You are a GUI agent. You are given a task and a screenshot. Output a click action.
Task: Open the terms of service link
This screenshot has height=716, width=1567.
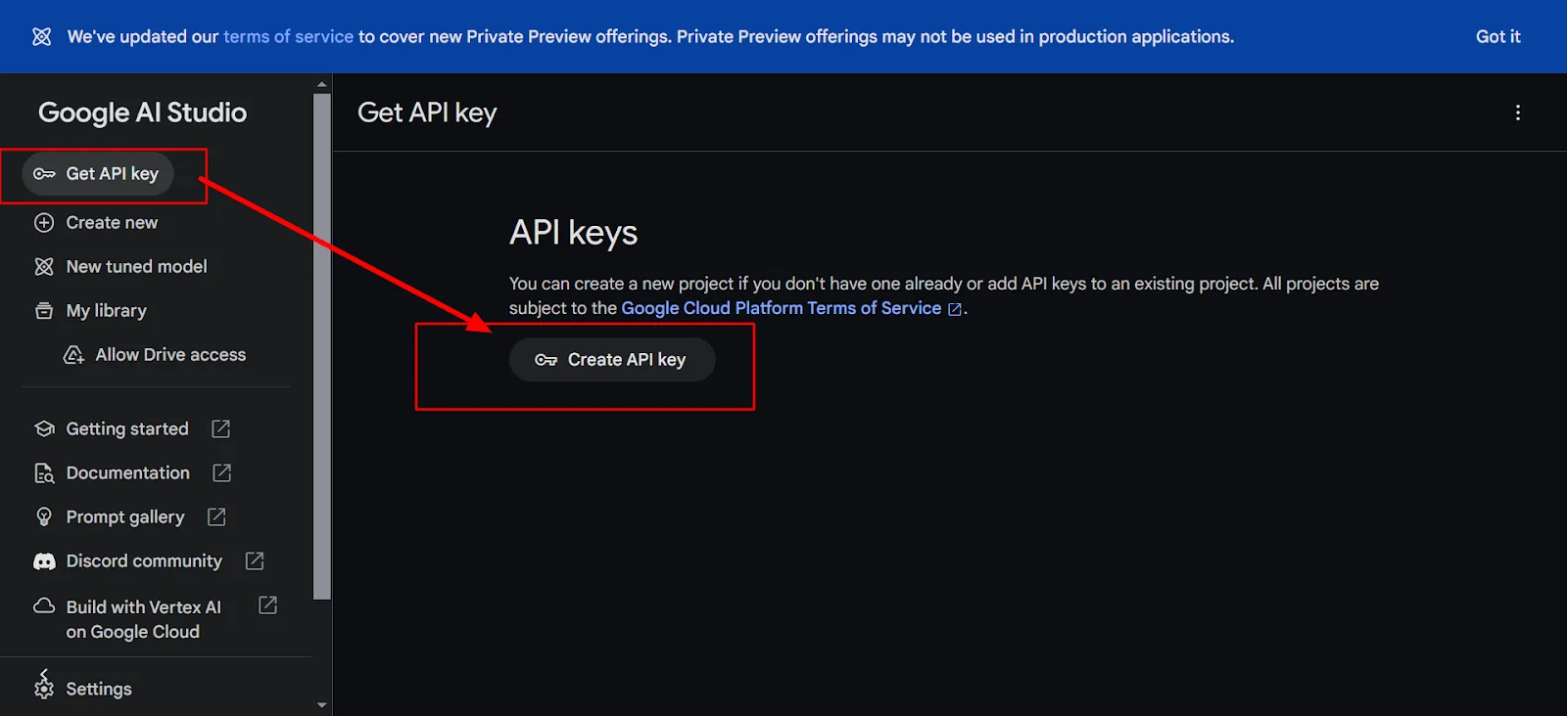pyautogui.click(x=288, y=37)
